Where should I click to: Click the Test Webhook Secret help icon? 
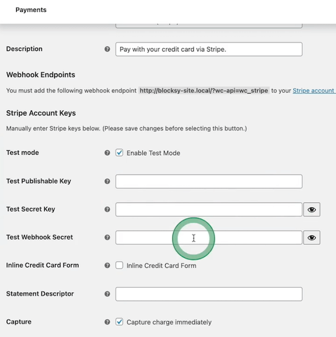[x=108, y=238]
